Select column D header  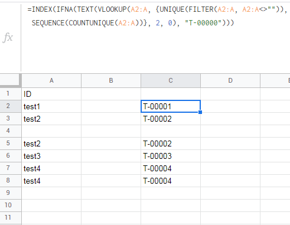point(230,80)
